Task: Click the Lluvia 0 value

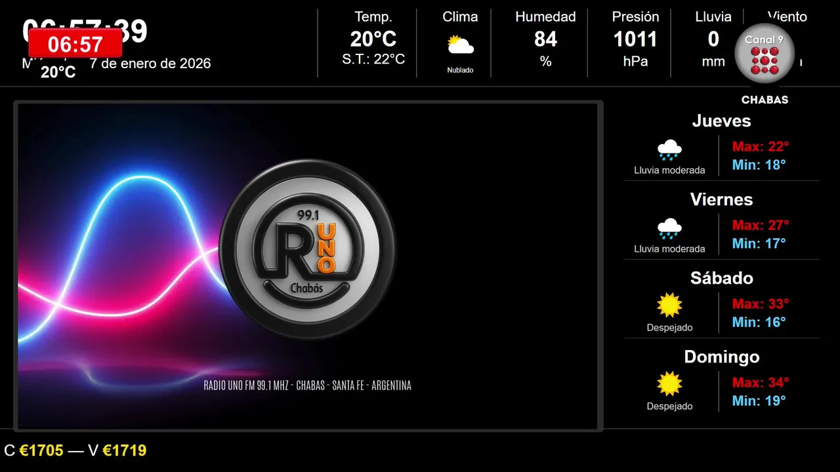Action: coord(713,39)
